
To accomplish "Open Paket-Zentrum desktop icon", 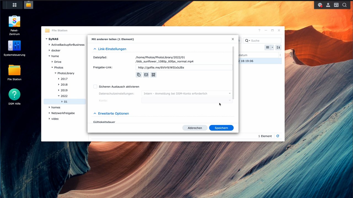I will [x=14, y=26].
